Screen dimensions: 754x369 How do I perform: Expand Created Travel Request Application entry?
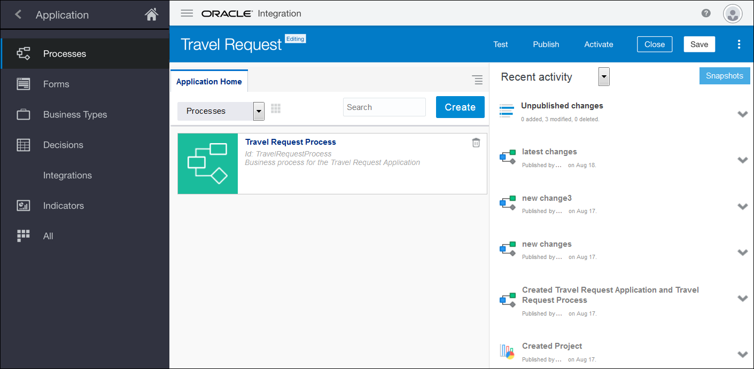point(742,298)
